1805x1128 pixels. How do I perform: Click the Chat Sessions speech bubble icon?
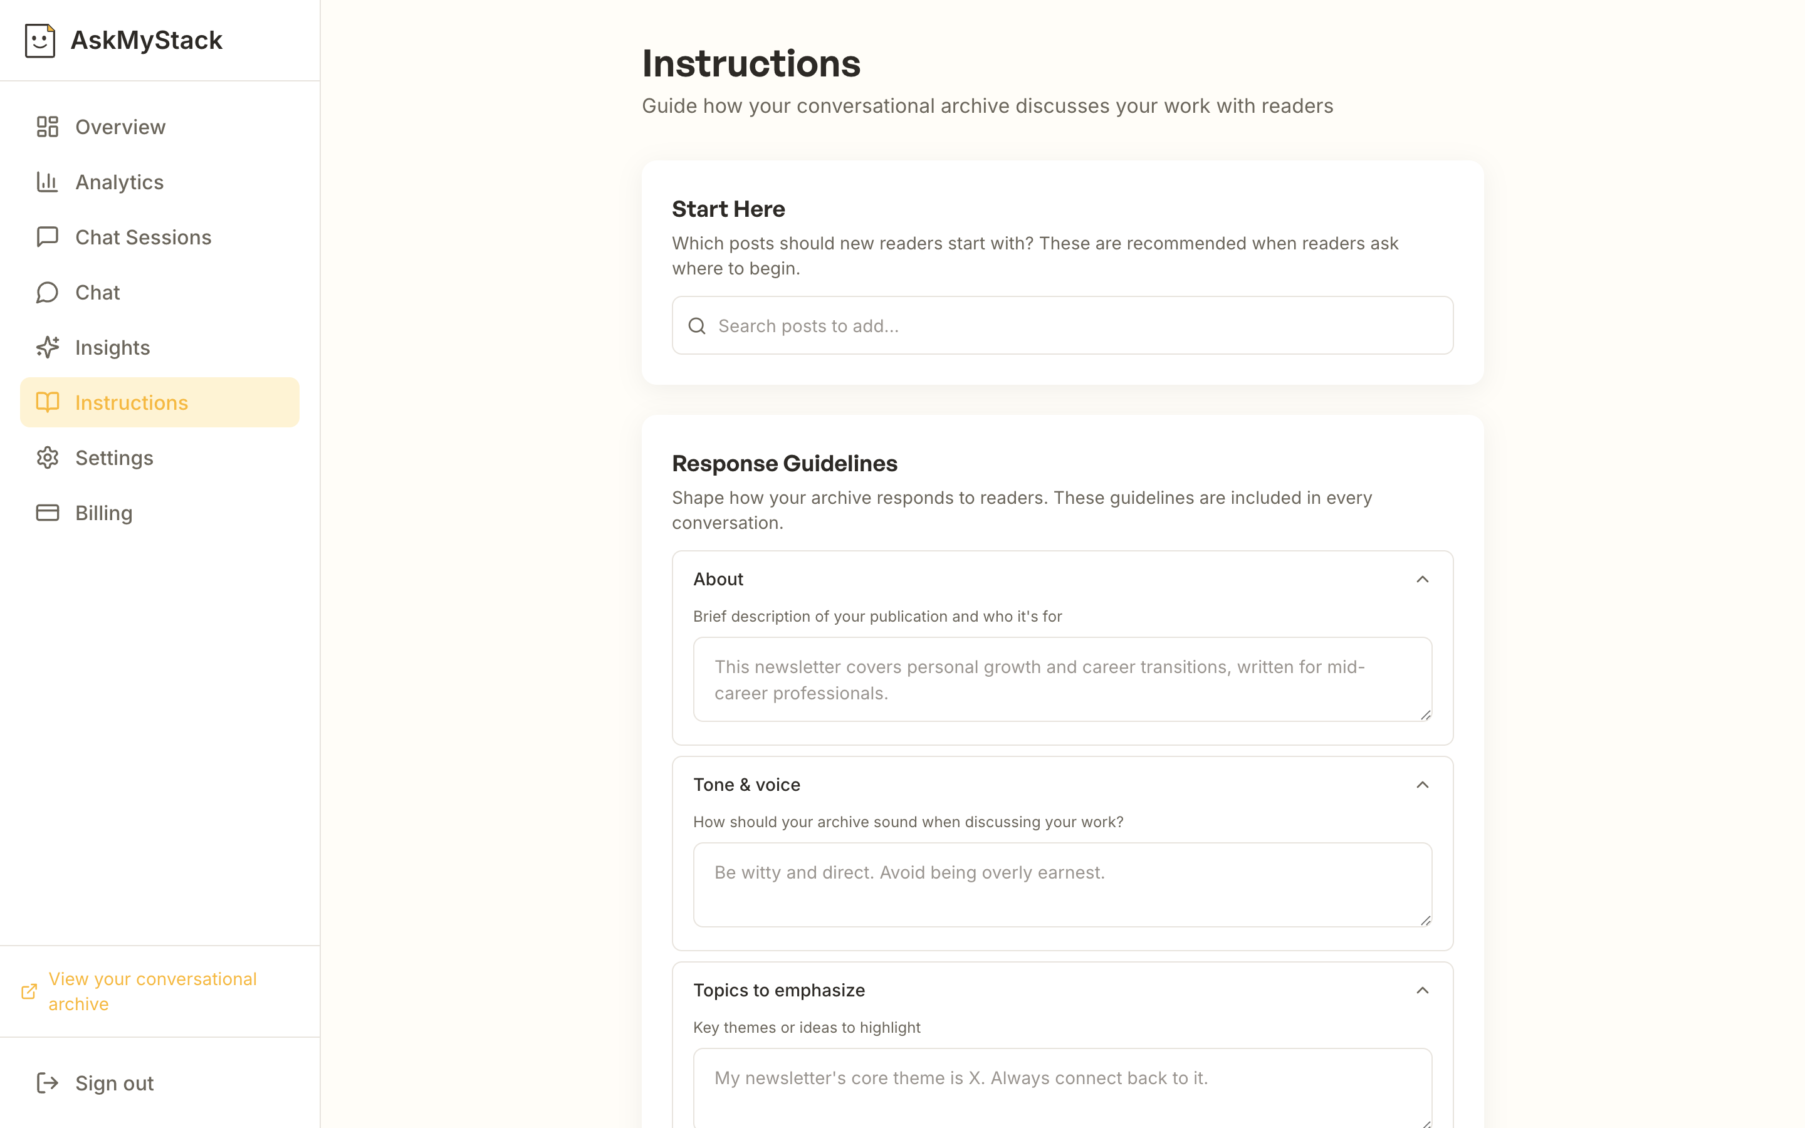(47, 236)
